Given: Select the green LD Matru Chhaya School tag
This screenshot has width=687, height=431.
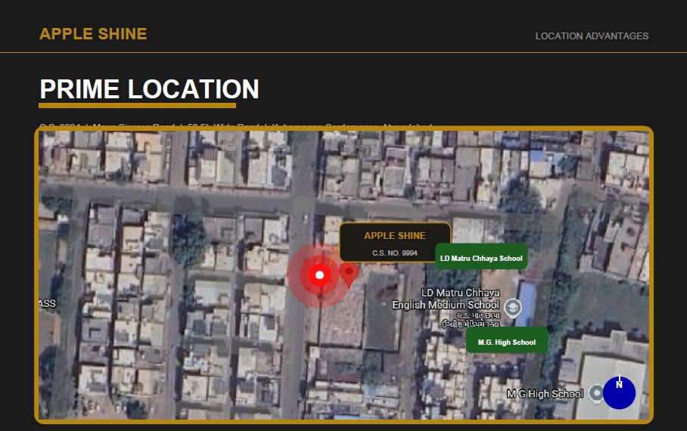Looking at the screenshot, I should (x=481, y=259).
